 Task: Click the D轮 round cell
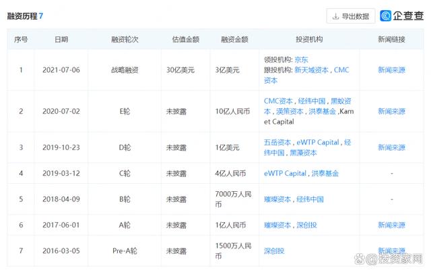coord(125,148)
